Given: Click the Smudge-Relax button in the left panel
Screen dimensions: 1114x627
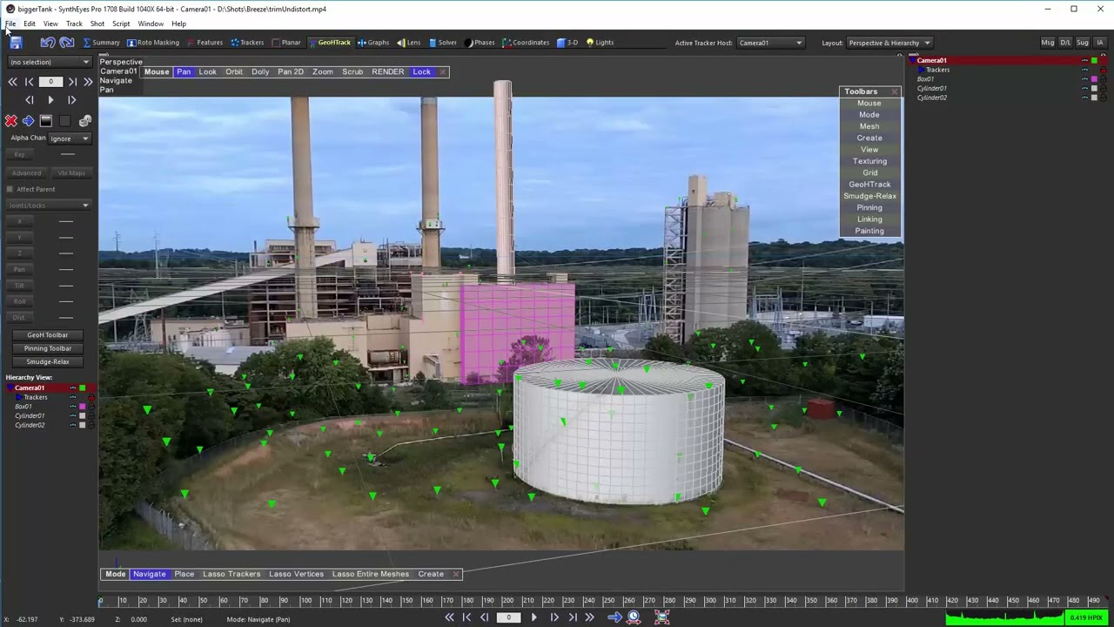Looking at the screenshot, I should click(x=48, y=361).
